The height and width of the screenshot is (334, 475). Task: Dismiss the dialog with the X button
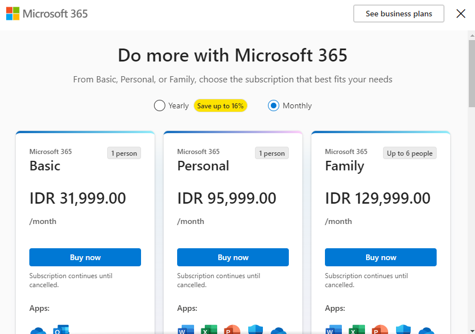click(x=461, y=14)
